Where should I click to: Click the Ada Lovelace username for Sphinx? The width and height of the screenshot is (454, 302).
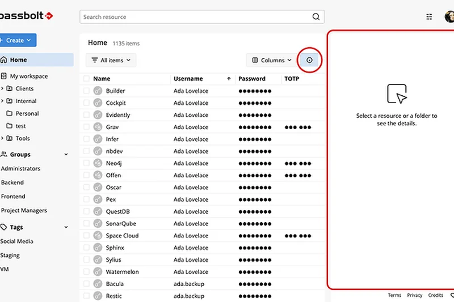point(191,248)
